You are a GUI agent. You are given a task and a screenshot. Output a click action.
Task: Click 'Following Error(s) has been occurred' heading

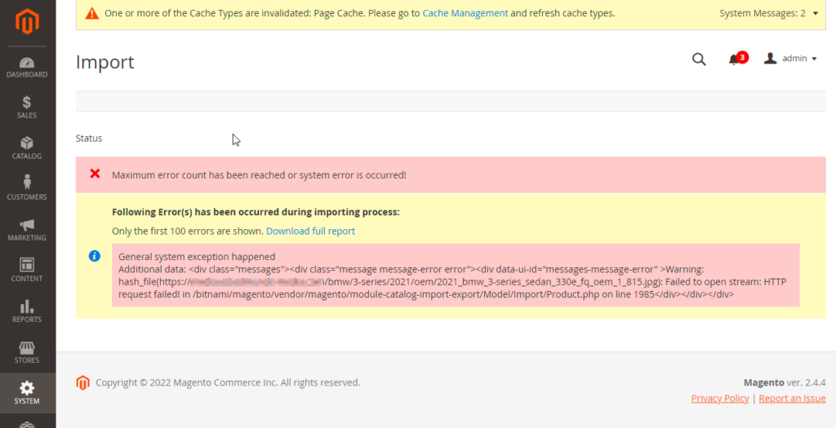click(256, 212)
